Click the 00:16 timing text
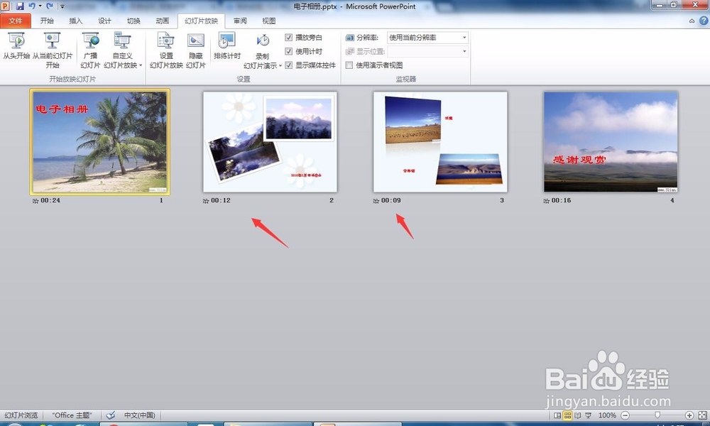 point(561,200)
